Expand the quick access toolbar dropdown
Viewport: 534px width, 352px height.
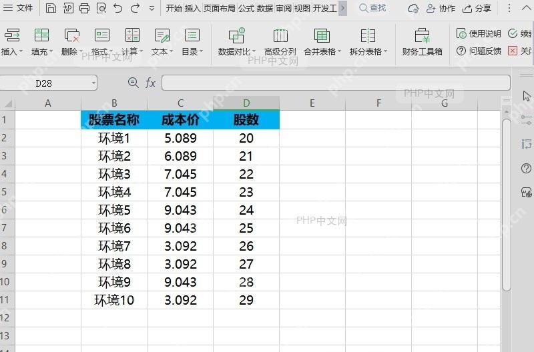pos(152,8)
